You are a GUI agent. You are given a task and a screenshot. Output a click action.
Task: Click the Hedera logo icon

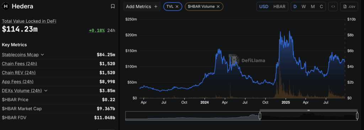[6, 6]
